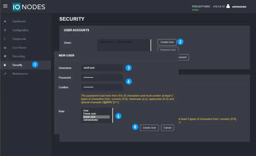Click the administrator user profile icon
The image size is (256, 156).
pos(228,6)
